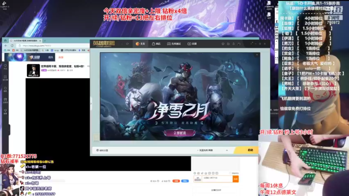The width and height of the screenshot is (349, 196).
Task: Click the yellow 启动 launch button
Action: 247,150
